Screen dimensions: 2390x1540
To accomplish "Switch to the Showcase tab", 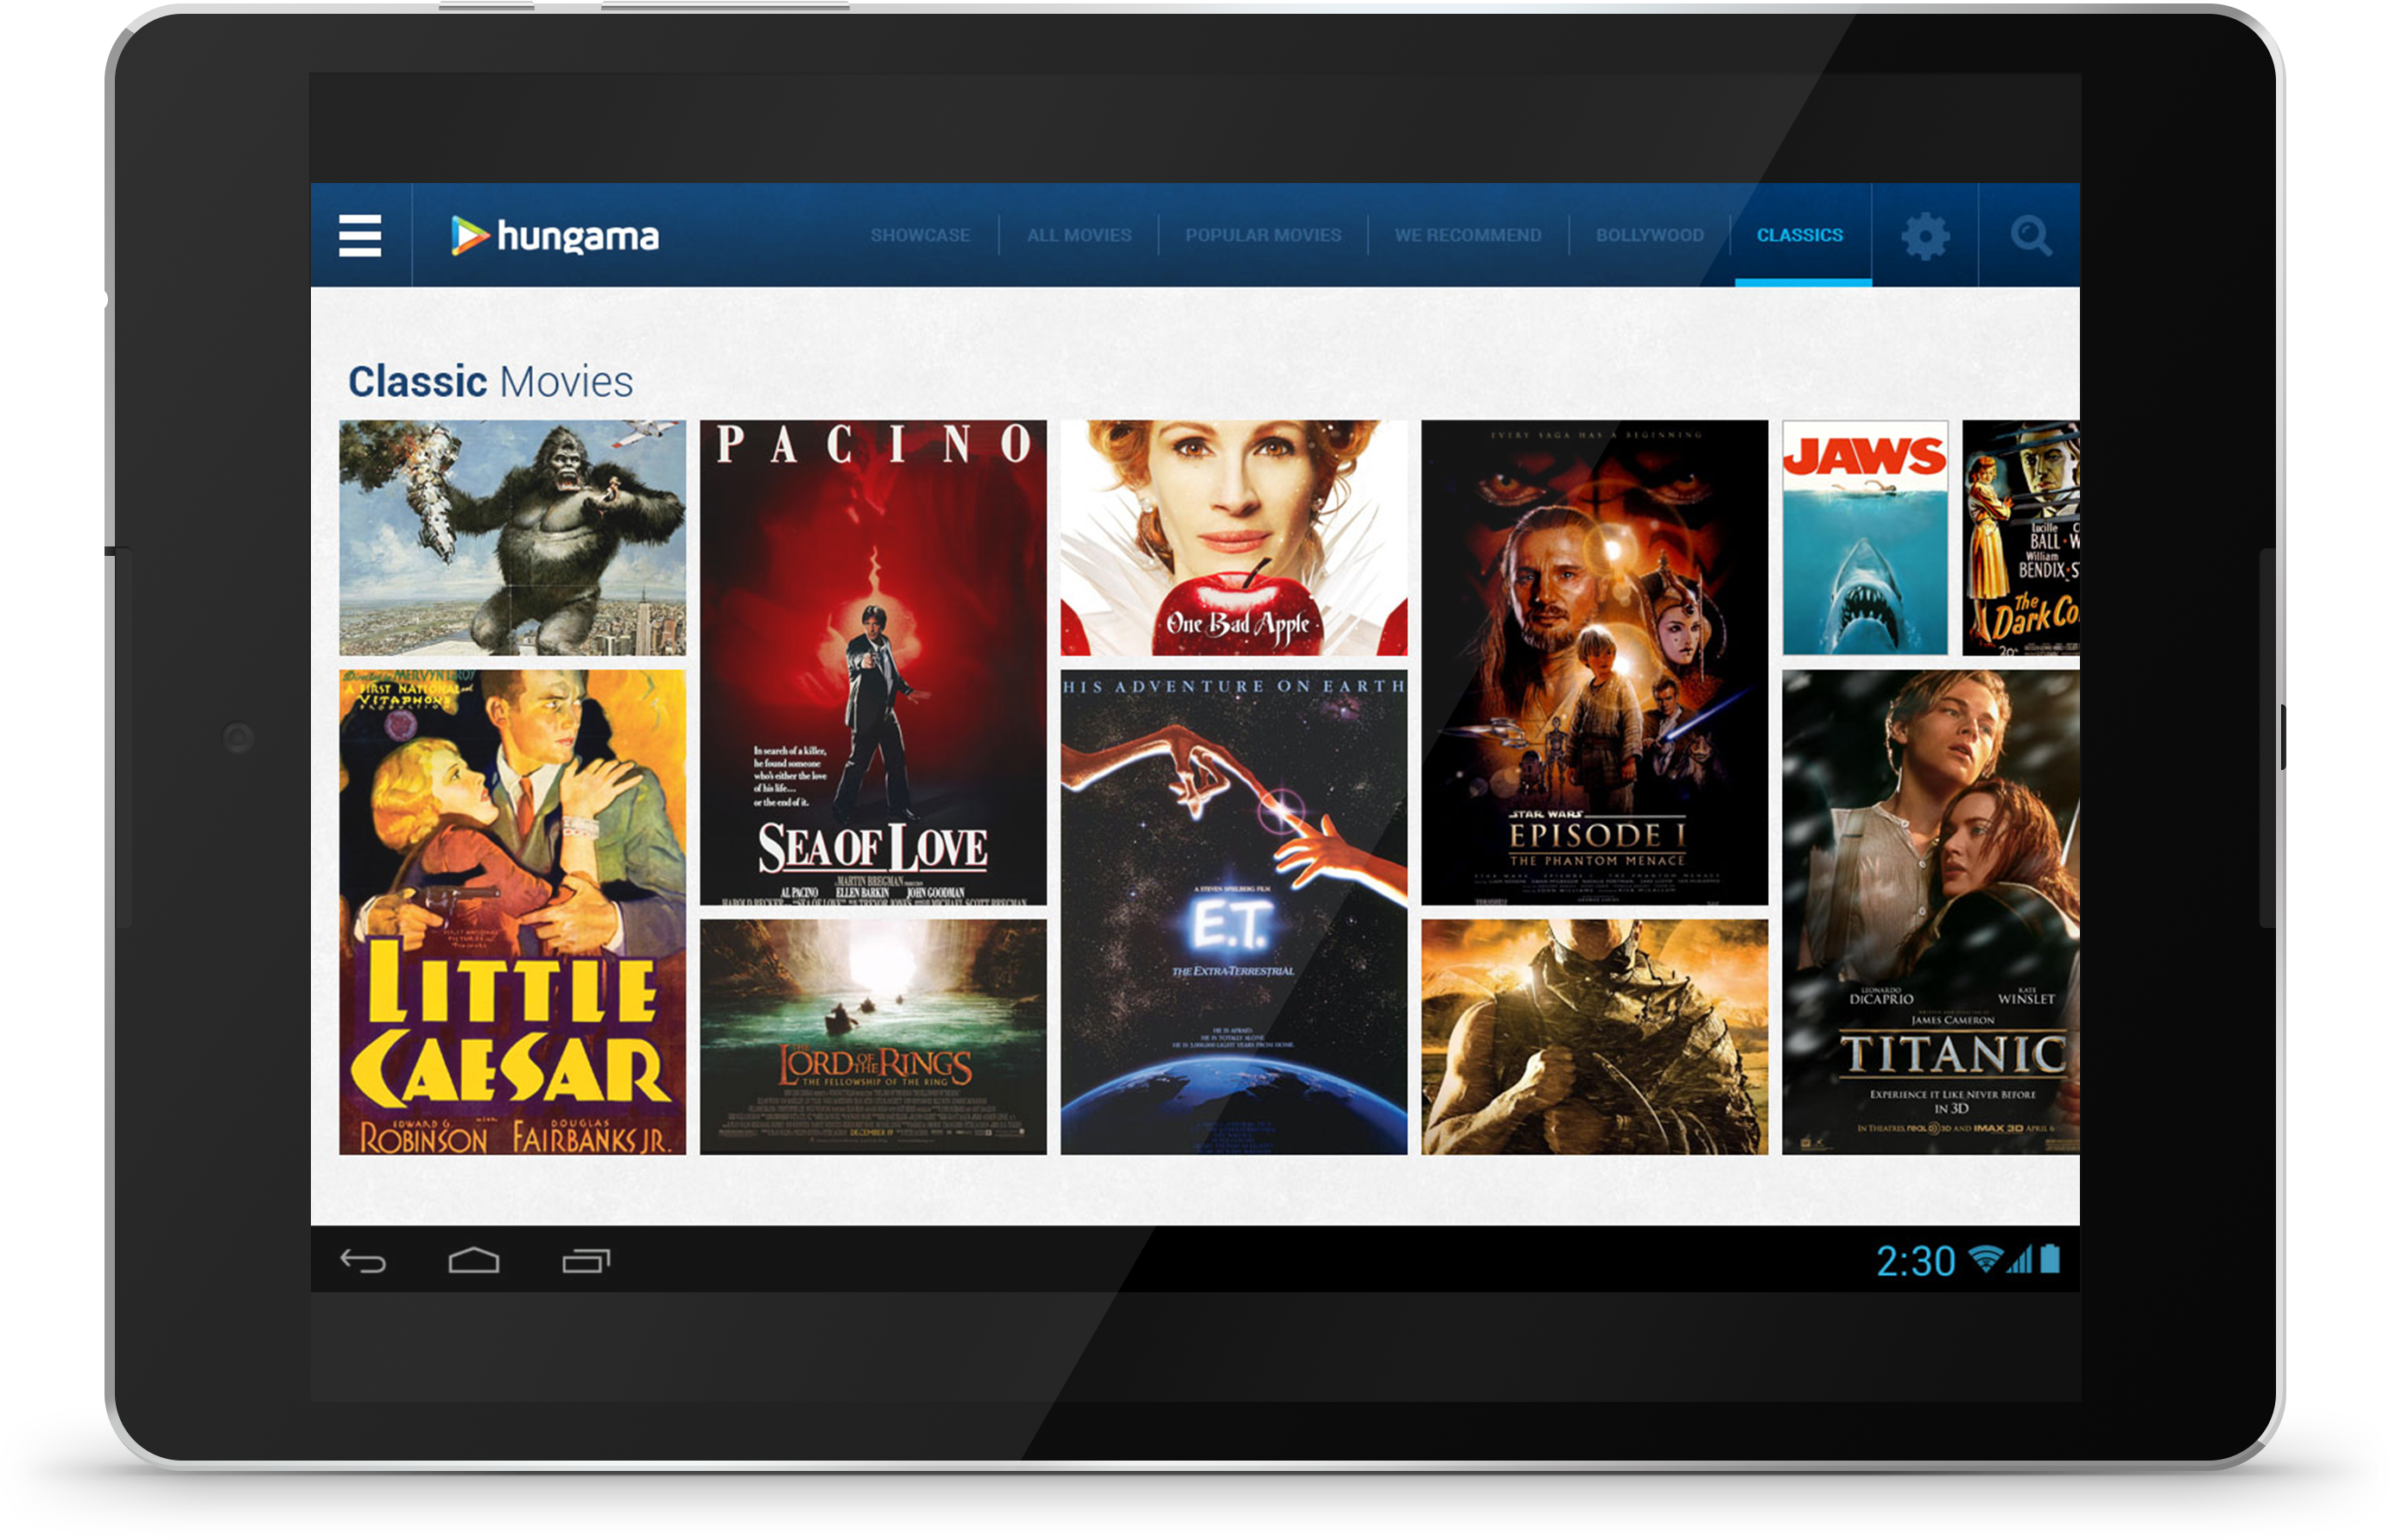I will coord(921,235).
